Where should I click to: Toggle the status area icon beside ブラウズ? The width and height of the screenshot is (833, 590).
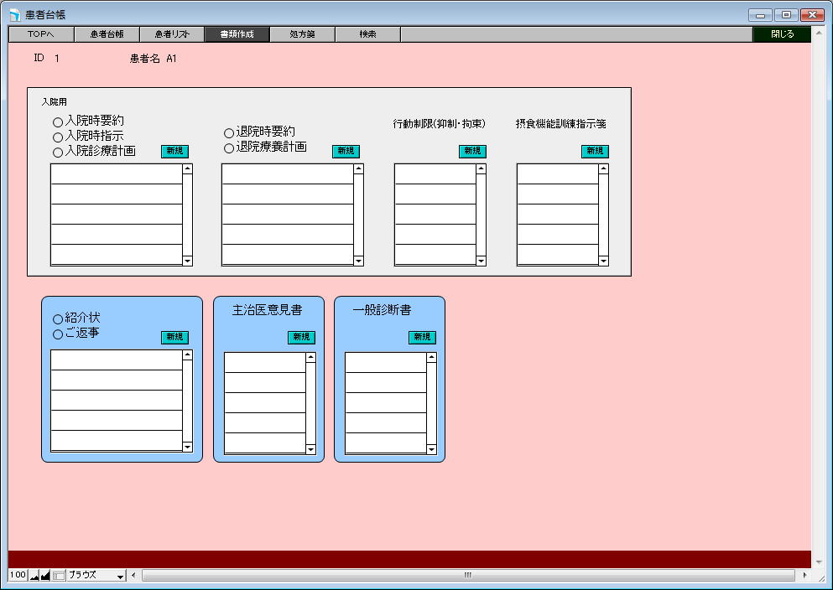coord(59,575)
